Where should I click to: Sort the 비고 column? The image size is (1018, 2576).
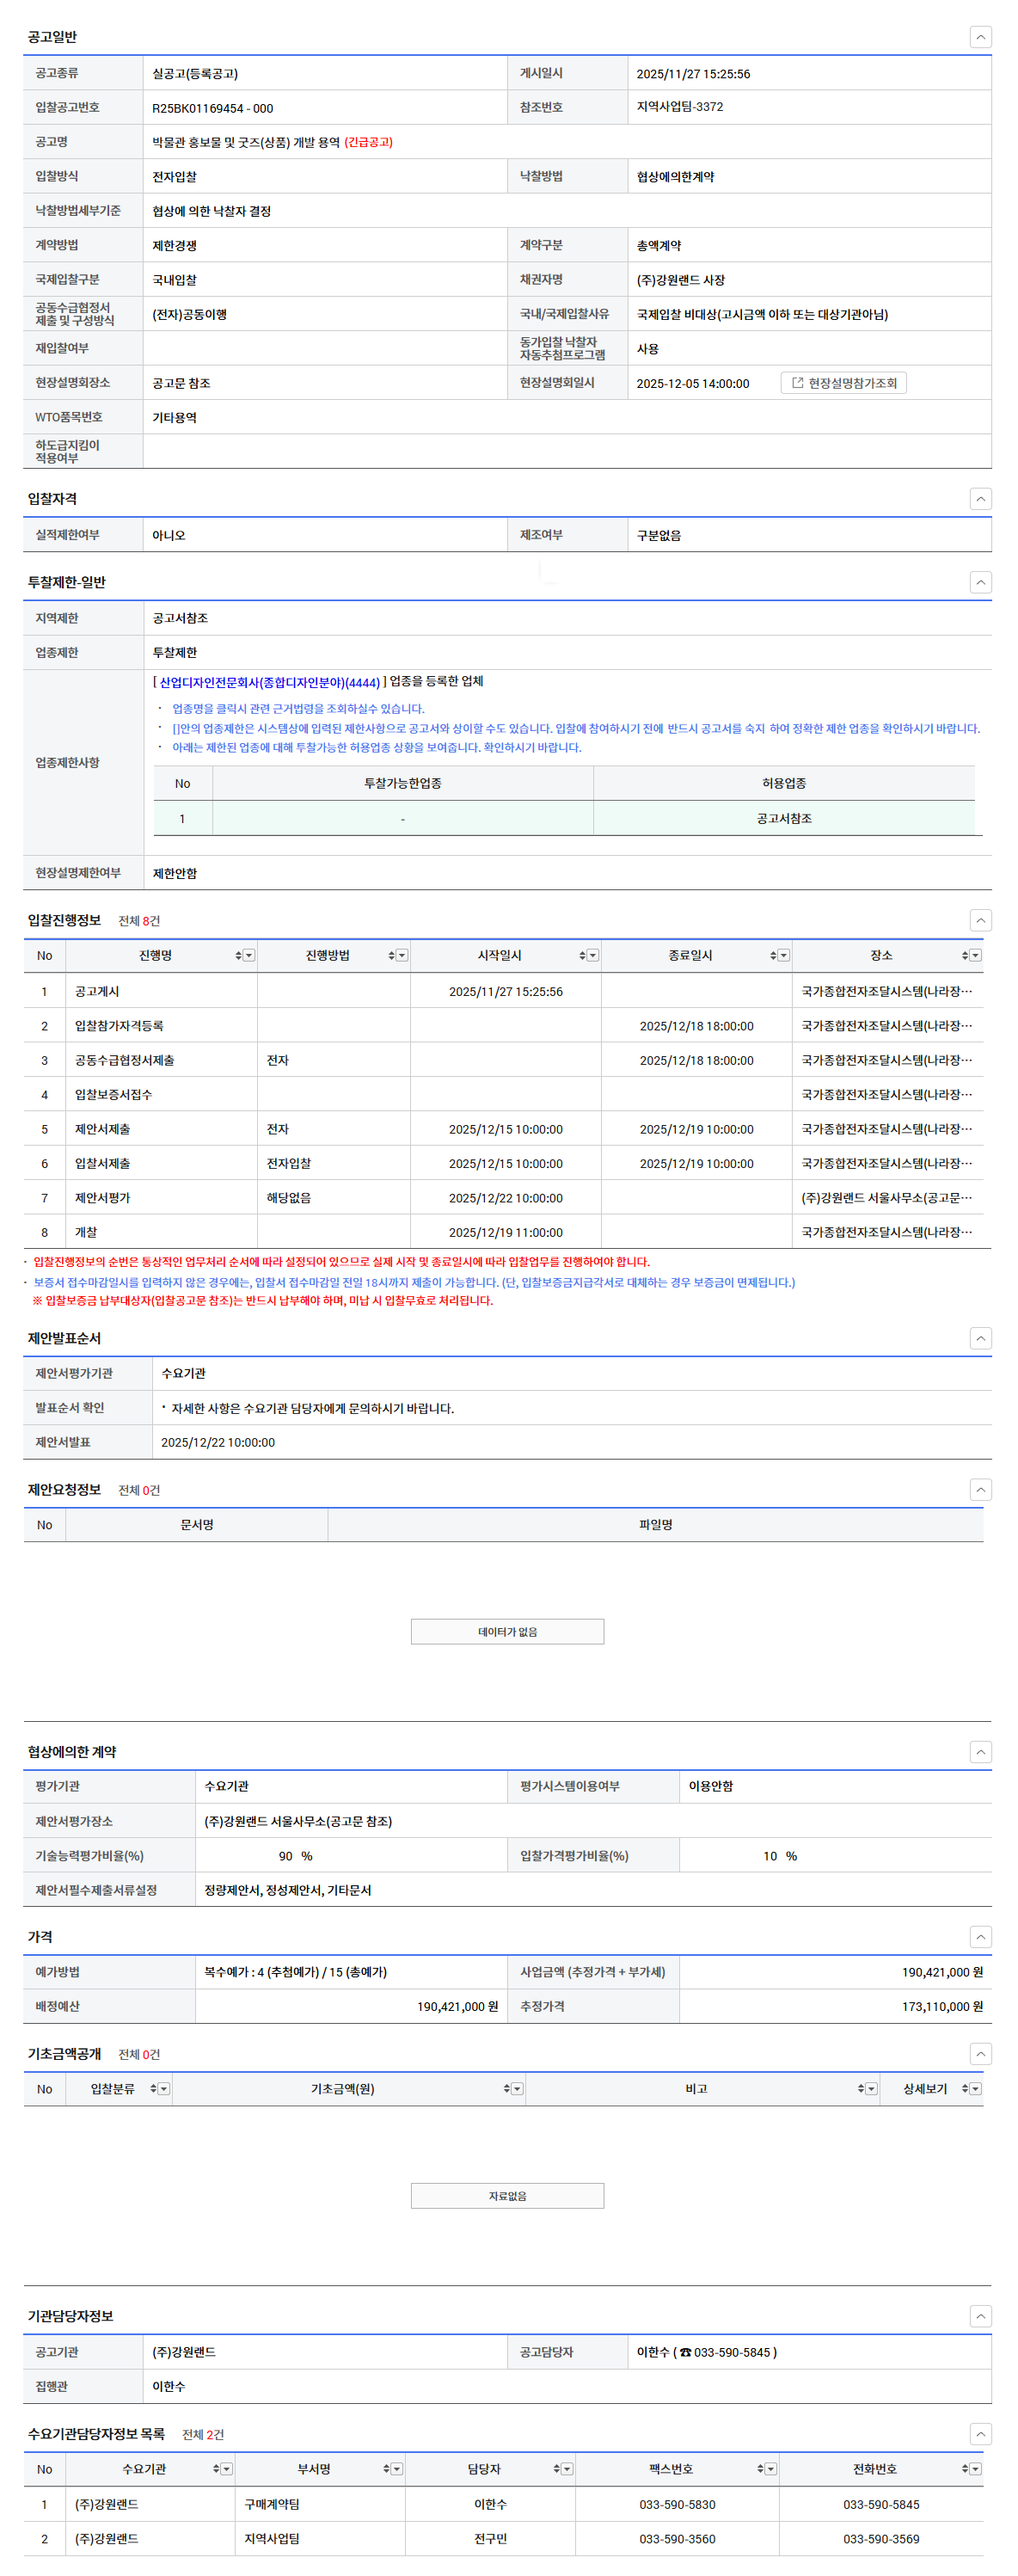tap(860, 2089)
